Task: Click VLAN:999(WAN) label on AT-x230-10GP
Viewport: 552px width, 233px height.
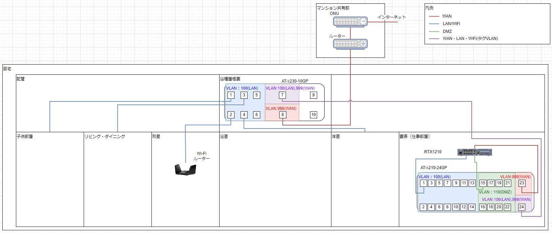Action: coord(281,109)
